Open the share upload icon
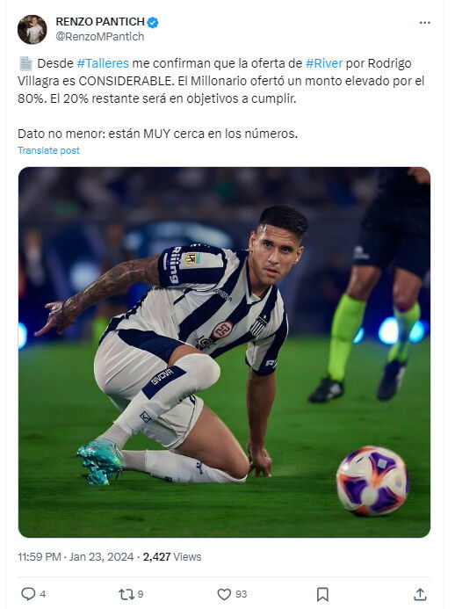Viewport: 455px width, 609px height. point(420,594)
